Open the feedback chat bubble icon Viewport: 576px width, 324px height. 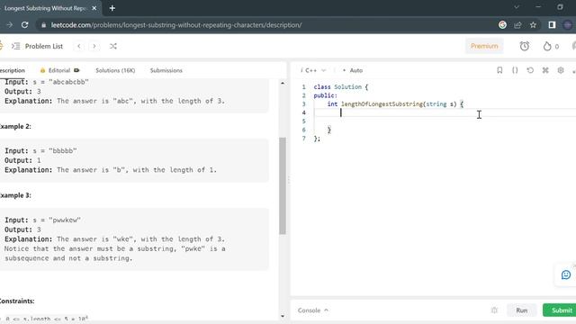(x=566, y=274)
